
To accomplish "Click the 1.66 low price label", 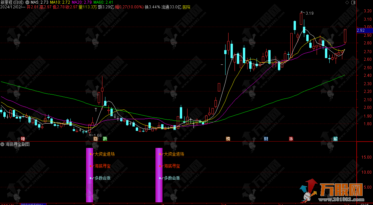I will coord(98,136).
